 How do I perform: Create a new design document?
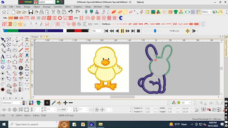pyautogui.click(x=13, y=12)
